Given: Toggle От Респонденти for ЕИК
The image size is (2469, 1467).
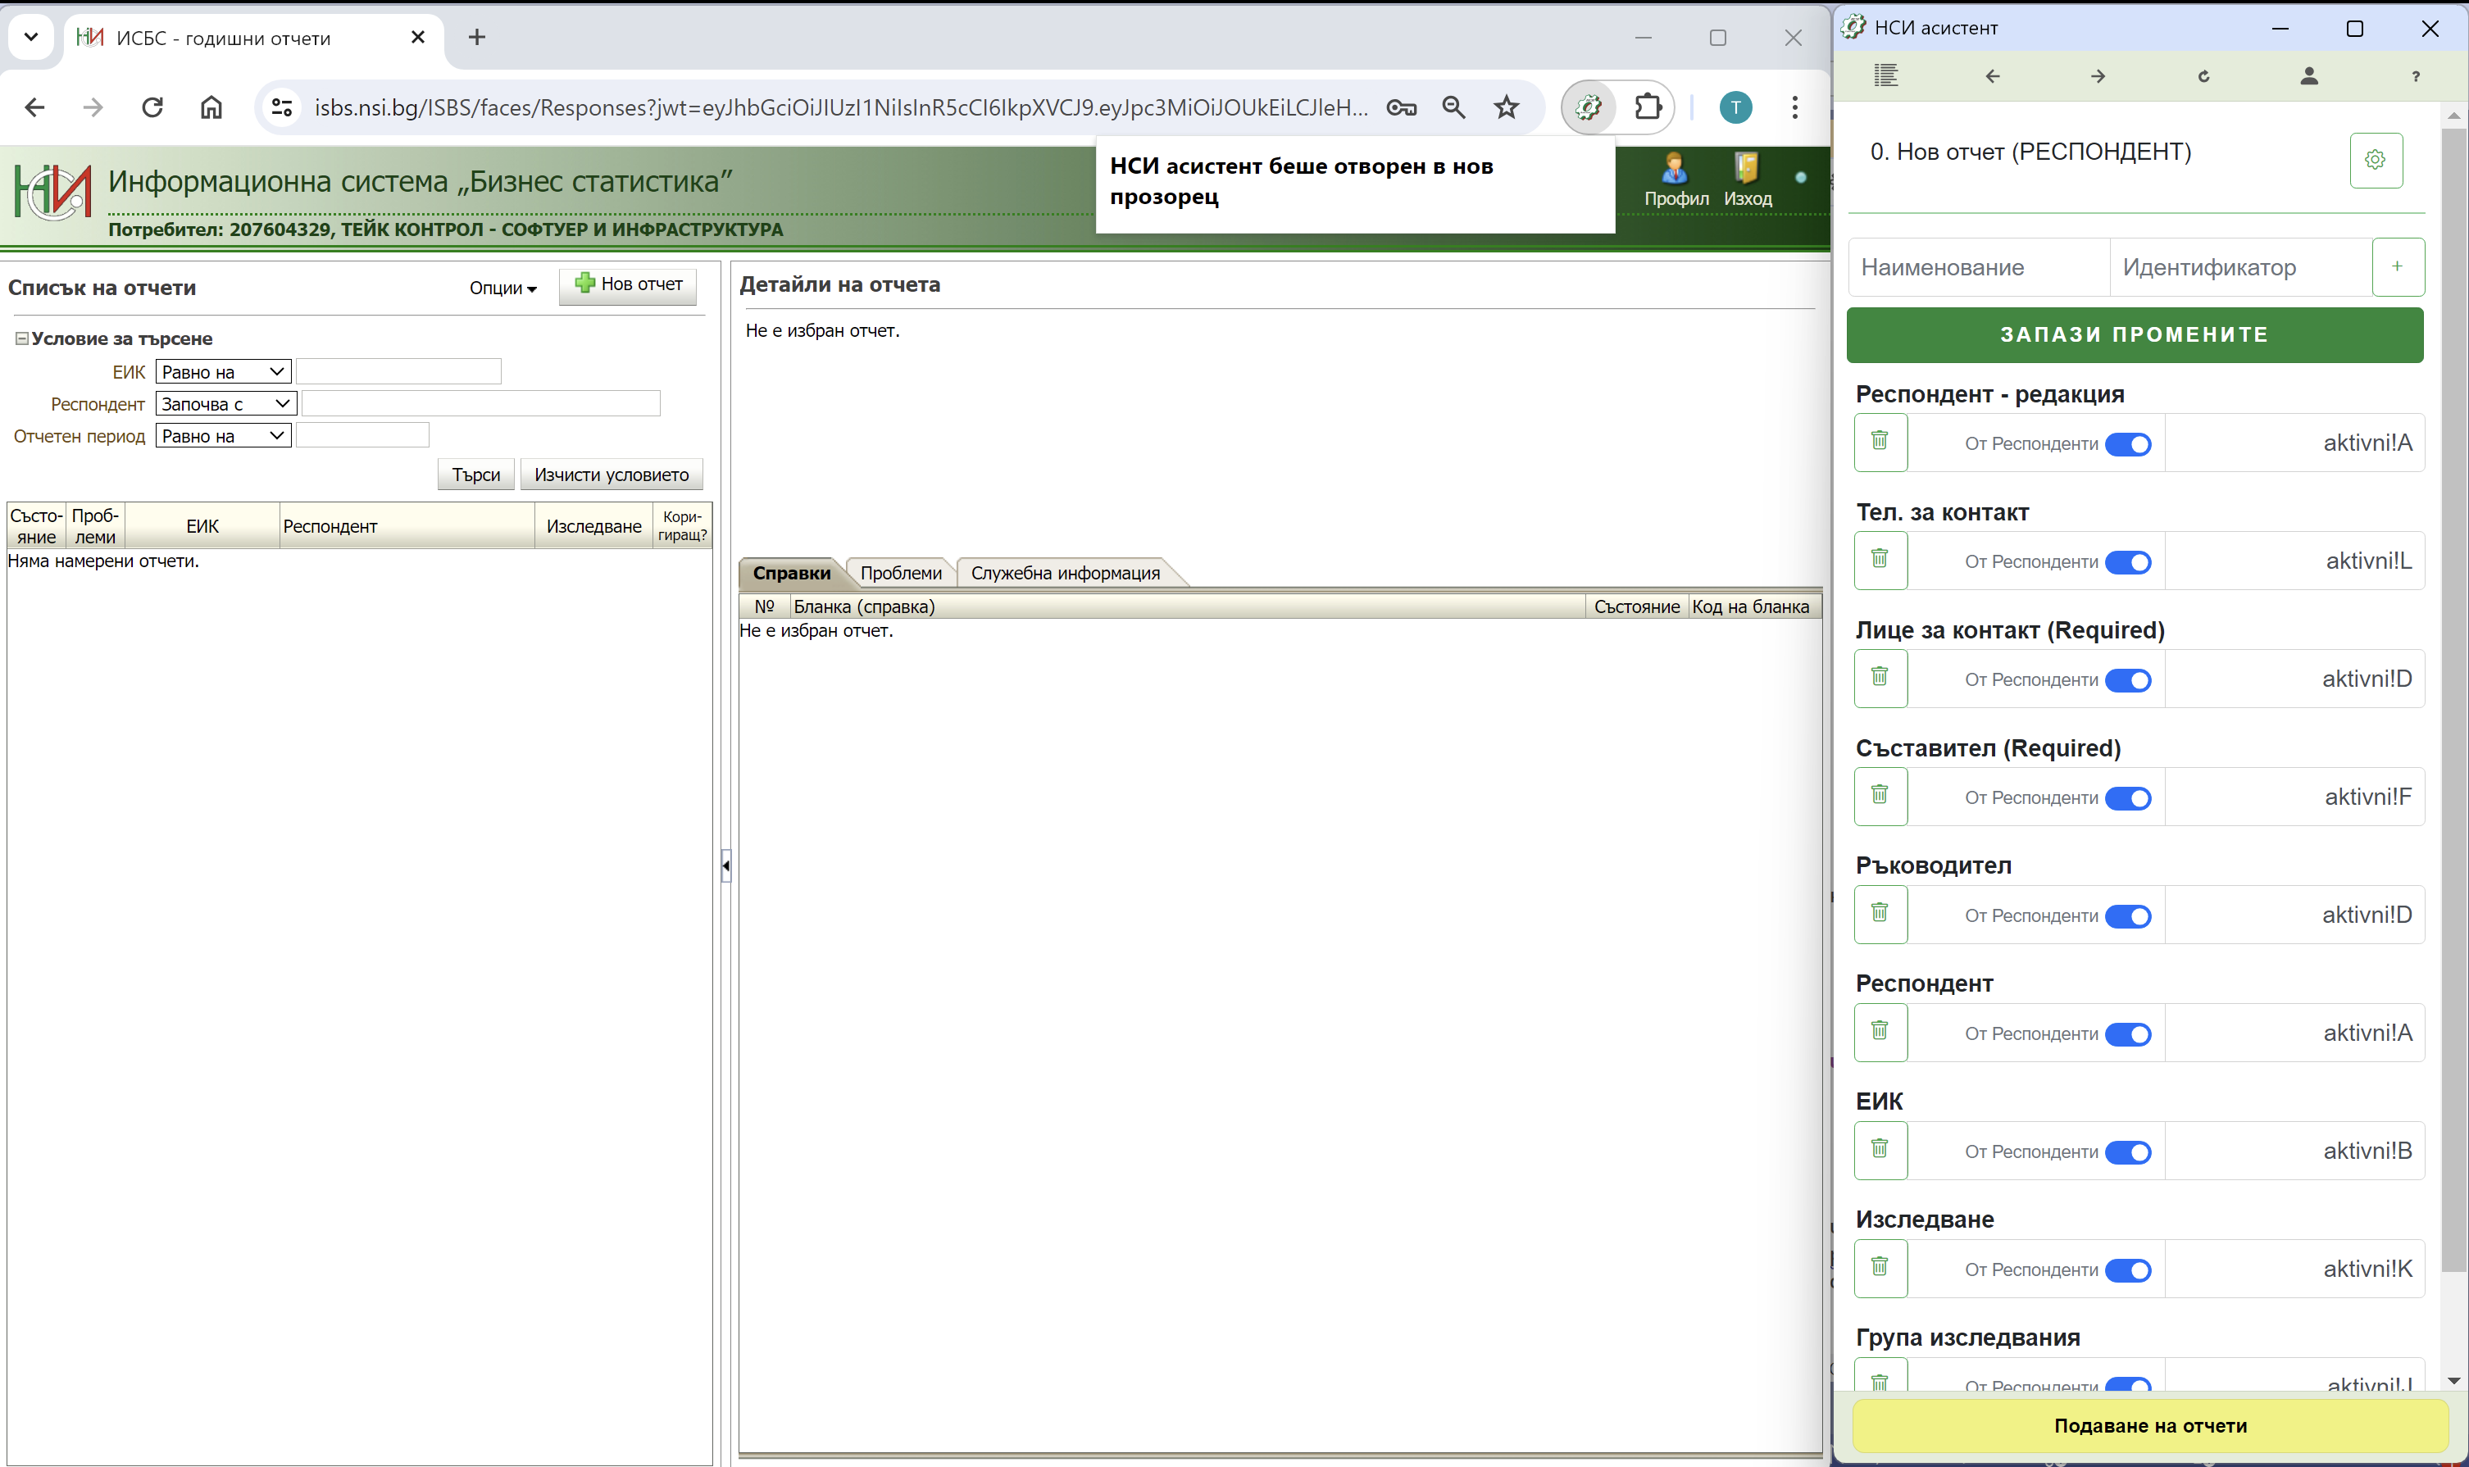Looking at the screenshot, I should (x=2129, y=1151).
